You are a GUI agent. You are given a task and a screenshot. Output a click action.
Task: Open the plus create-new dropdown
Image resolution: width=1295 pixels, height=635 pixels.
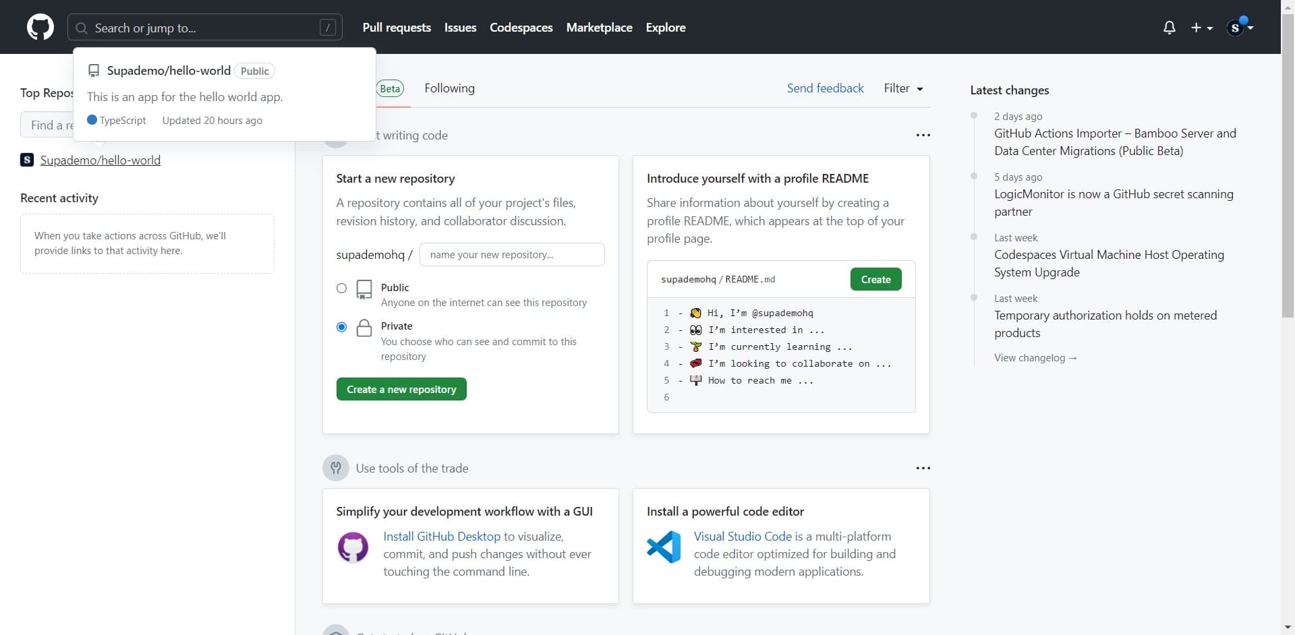pos(1202,27)
